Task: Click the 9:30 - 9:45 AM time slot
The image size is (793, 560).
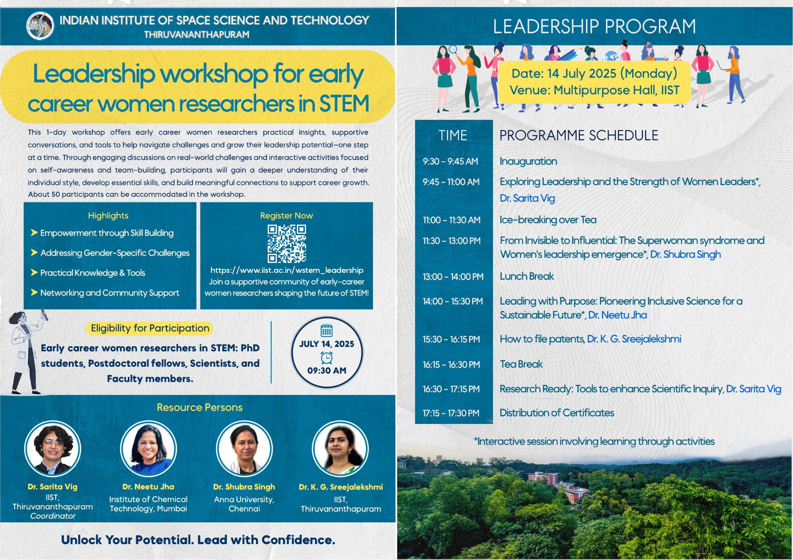Action: [450, 161]
